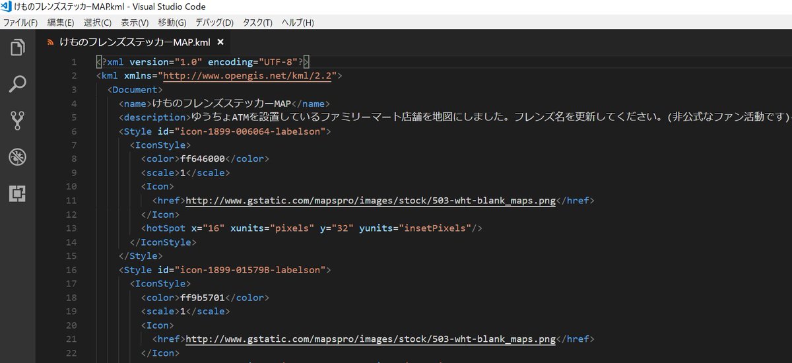Viewport: 792px width, 363px height.
Task: Open the 選択(C) menu
Action: [x=98, y=22]
